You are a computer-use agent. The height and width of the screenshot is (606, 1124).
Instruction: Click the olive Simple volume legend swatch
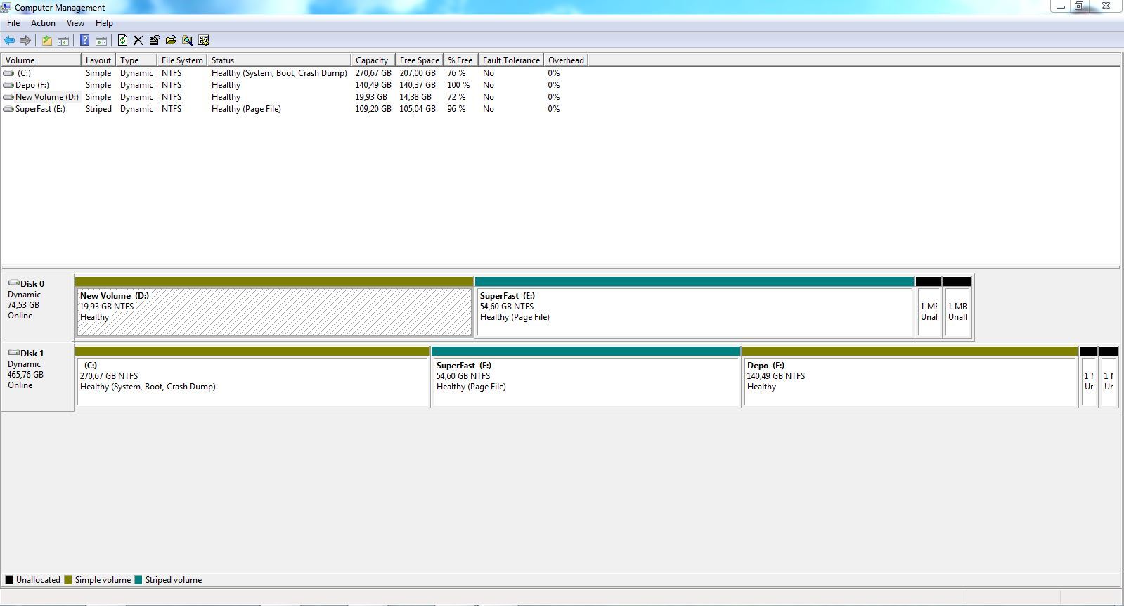pos(68,580)
